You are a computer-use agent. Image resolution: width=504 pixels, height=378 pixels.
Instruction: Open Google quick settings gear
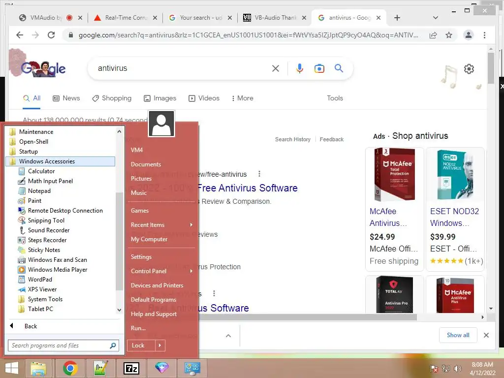coord(469,69)
